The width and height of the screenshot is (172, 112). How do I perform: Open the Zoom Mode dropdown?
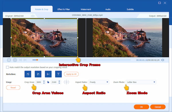tap(141, 82)
